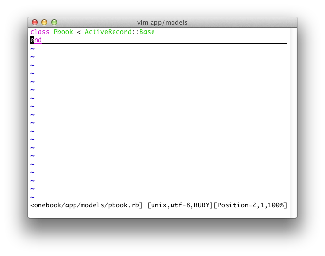Click the '<' inheritance operator

(x=79, y=32)
